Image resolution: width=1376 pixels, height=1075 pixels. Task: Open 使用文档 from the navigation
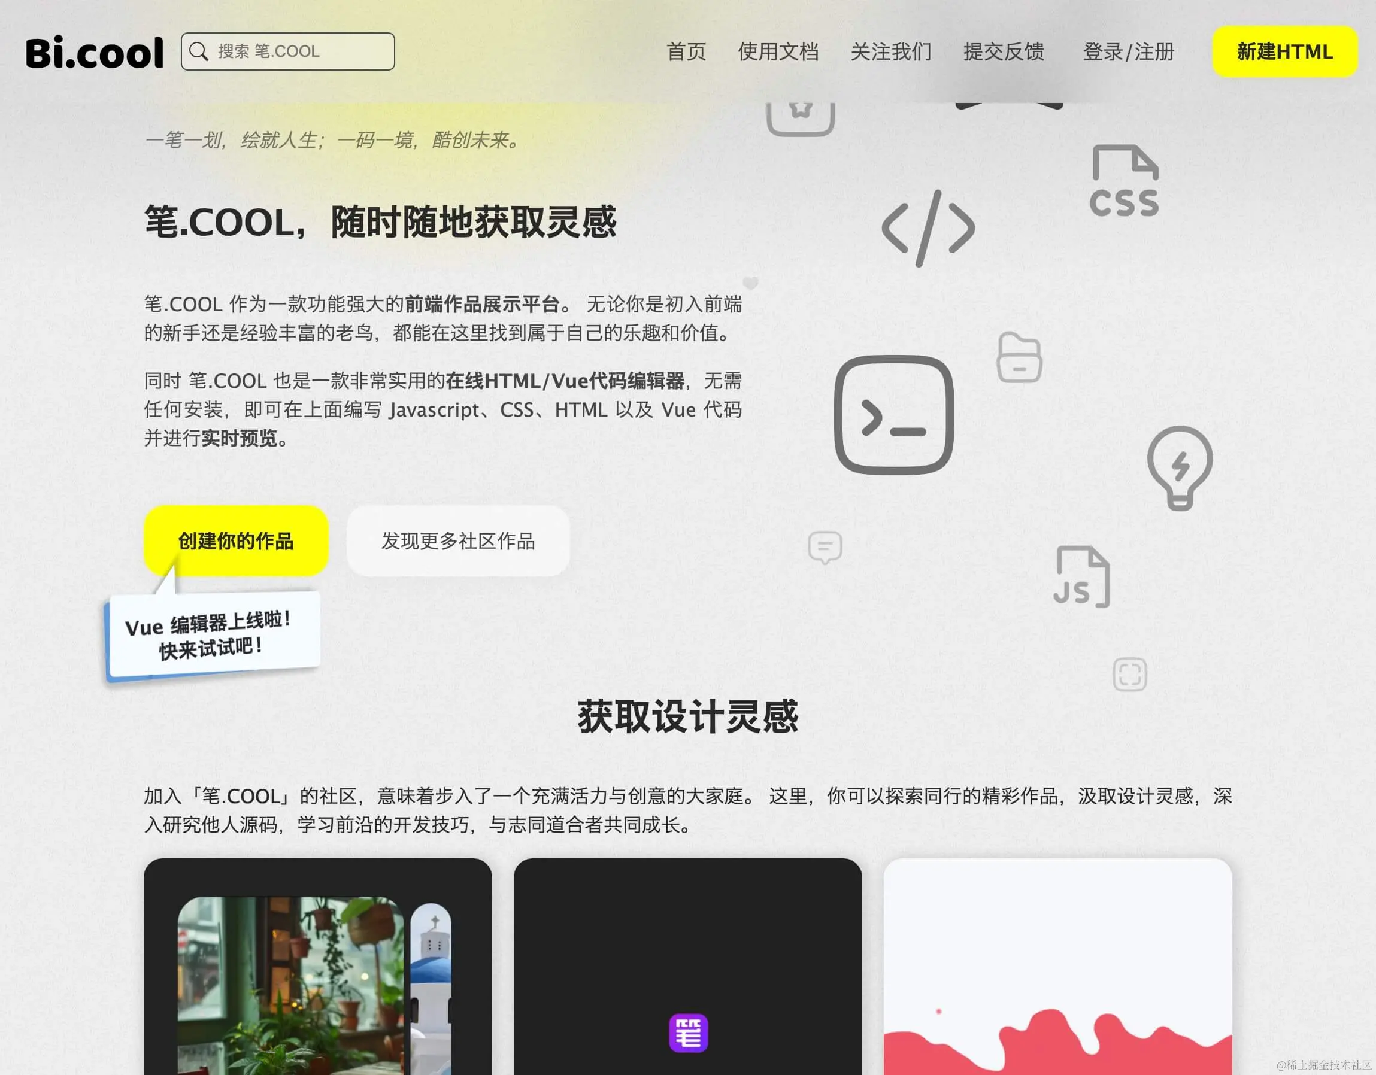(x=778, y=51)
